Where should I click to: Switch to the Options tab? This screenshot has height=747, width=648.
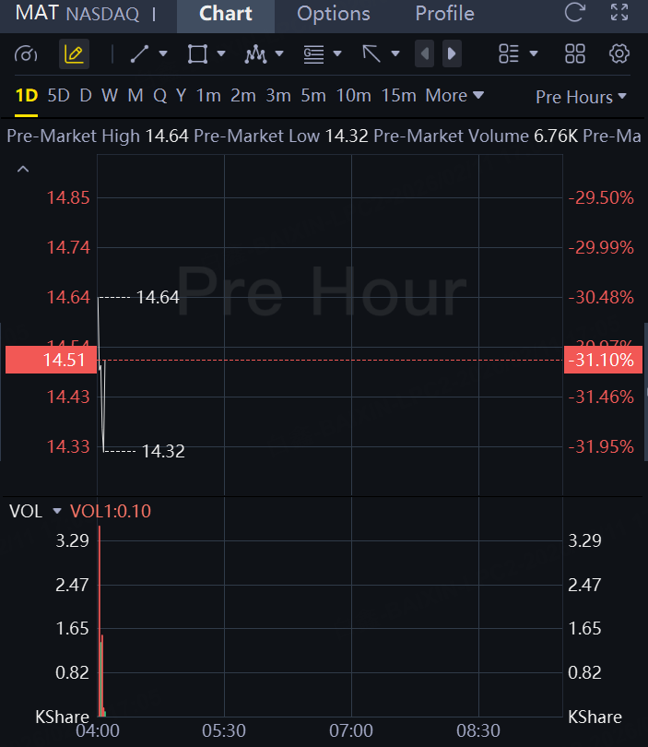click(x=334, y=14)
